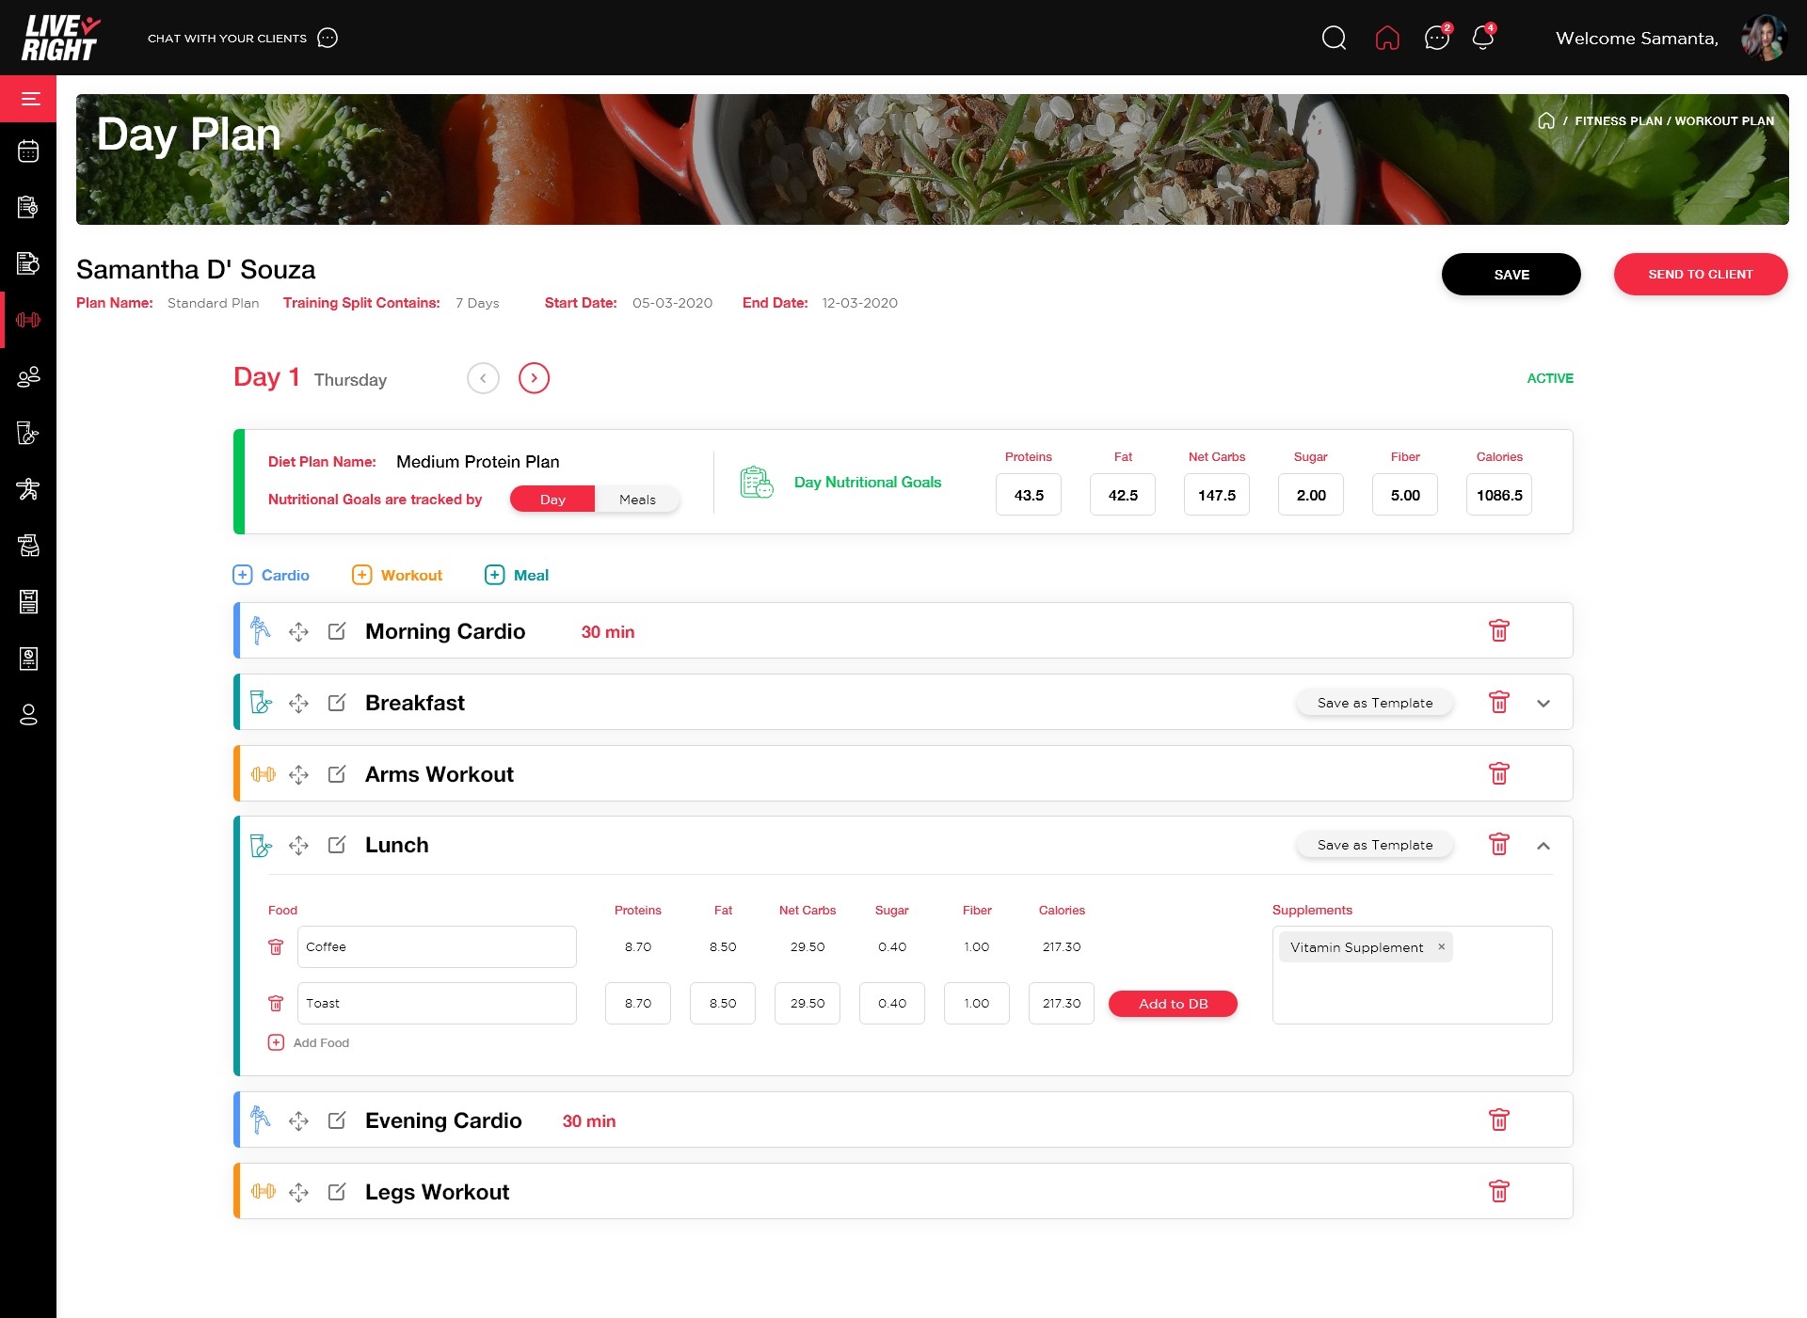Click the Toast food input field
1807x1318 pixels.
point(437,1003)
